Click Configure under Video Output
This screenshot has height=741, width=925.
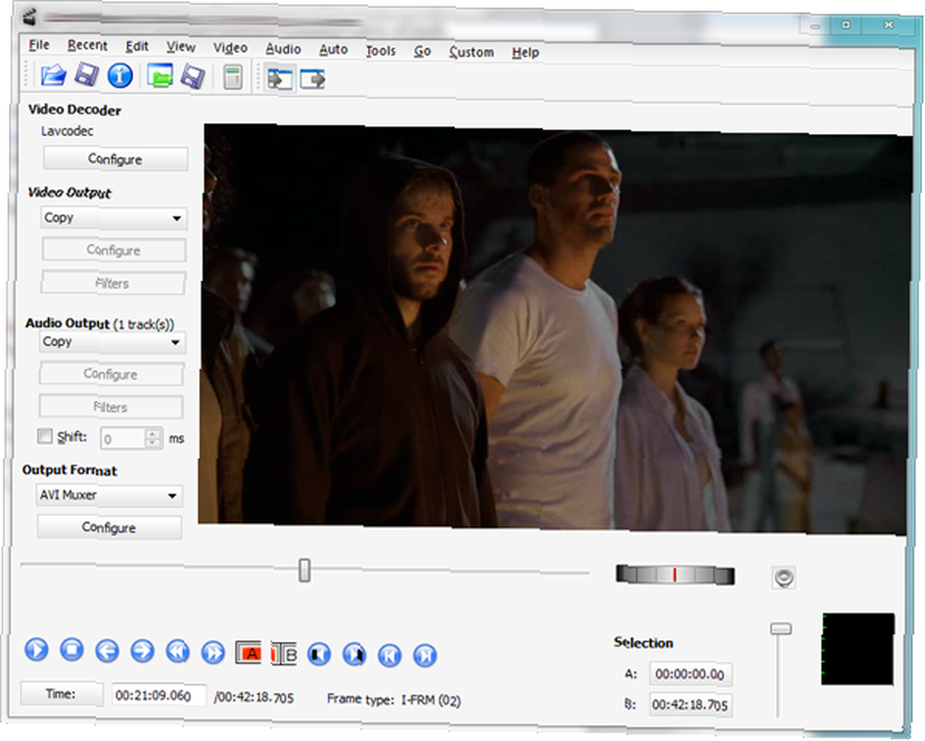click(x=114, y=250)
